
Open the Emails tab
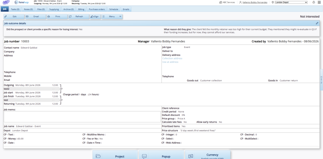tap(126, 9)
